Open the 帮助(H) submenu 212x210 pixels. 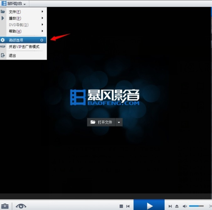pyautogui.click(x=23, y=31)
